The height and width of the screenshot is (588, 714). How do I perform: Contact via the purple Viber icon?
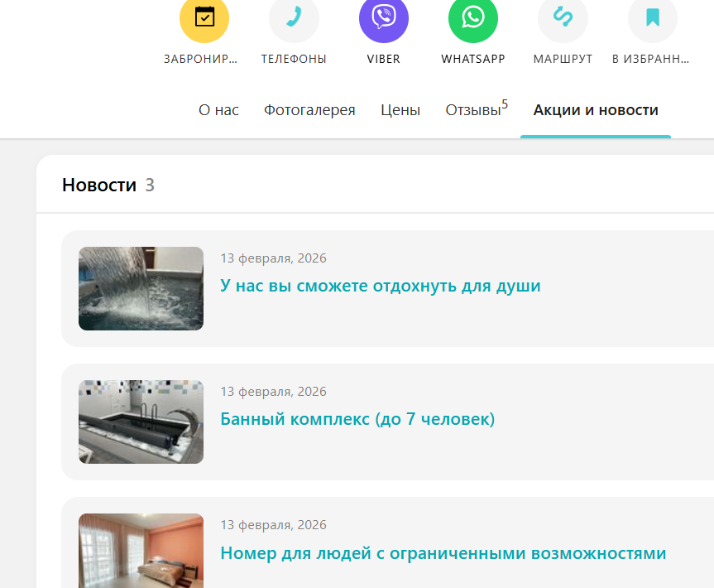coord(383,18)
